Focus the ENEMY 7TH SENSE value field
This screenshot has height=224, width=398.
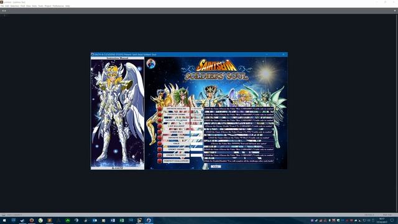[197, 155]
